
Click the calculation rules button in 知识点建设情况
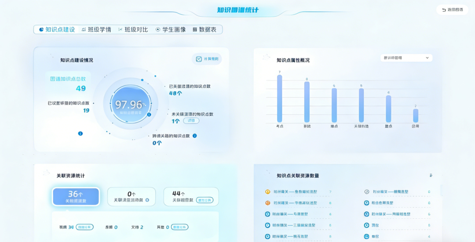207,59
